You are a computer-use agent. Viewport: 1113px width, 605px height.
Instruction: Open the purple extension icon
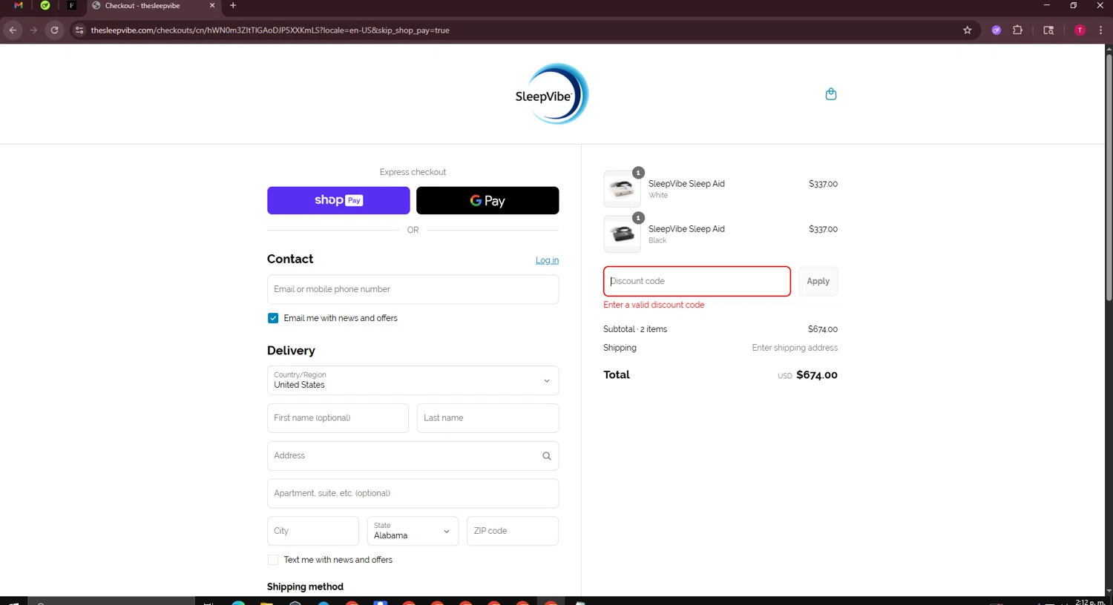(x=997, y=30)
